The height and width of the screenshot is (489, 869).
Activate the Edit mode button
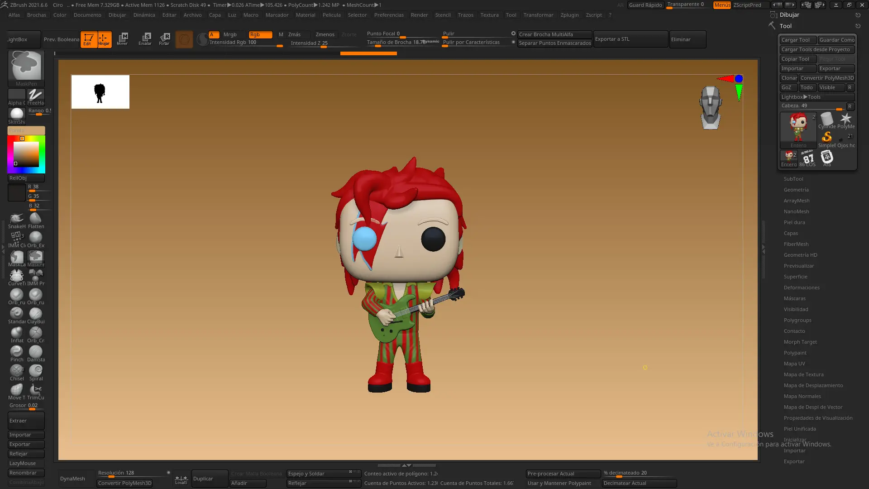coord(89,39)
